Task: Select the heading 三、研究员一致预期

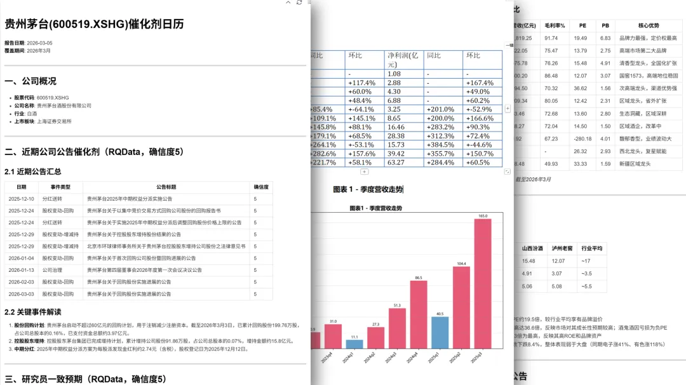Action: tap(85, 379)
